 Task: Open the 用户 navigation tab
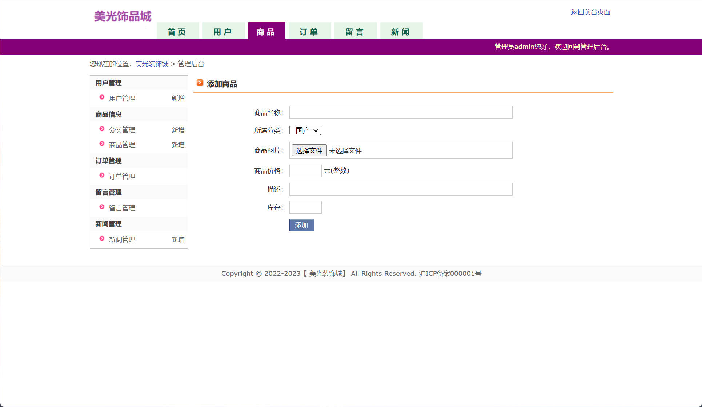(223, 32)
